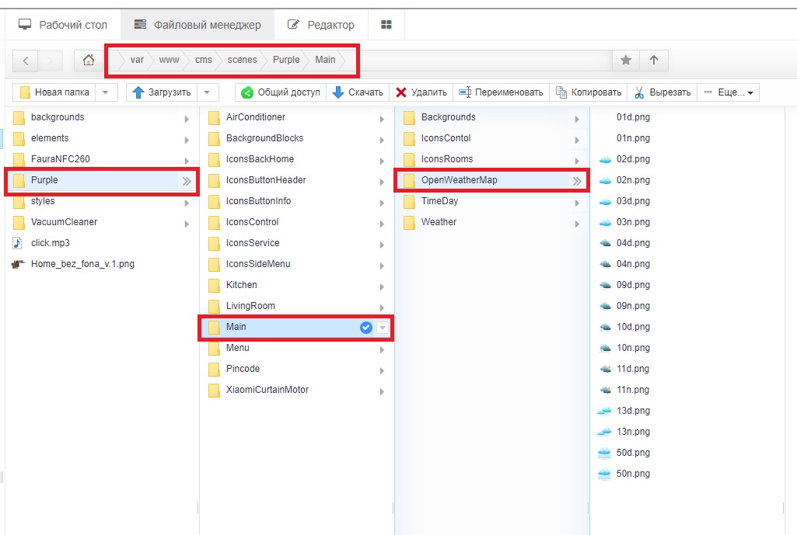
Task: Open the OpenWeatherMap folder
Action: [x=459, y=180]
